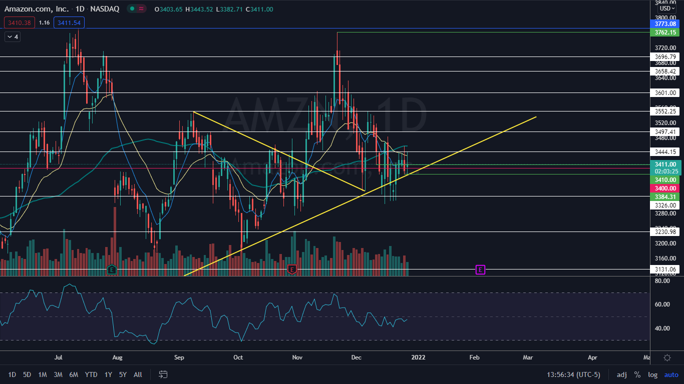Click the 3601.00 price level label
The width and height of the screenshot is (684, 384).
(x=664, y=93)
